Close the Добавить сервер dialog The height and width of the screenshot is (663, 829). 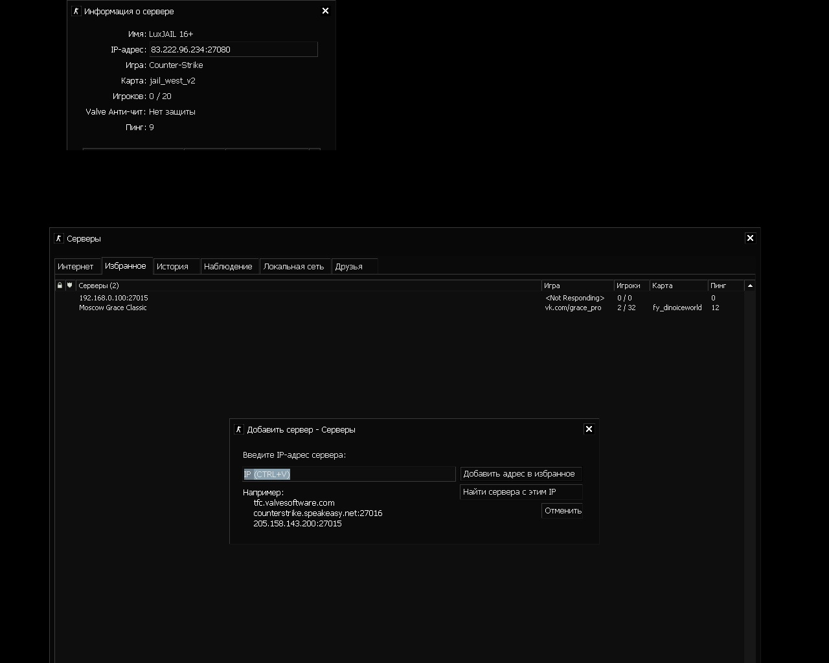tap(589, 429)
